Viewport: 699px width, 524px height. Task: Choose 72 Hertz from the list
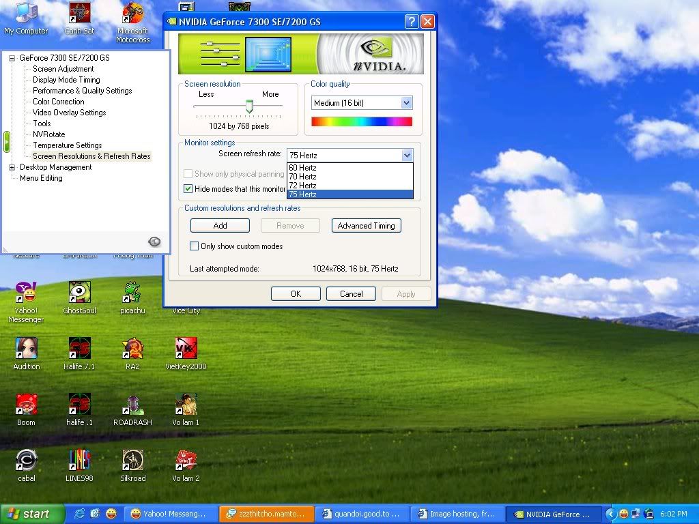click(x=350, y=186)
